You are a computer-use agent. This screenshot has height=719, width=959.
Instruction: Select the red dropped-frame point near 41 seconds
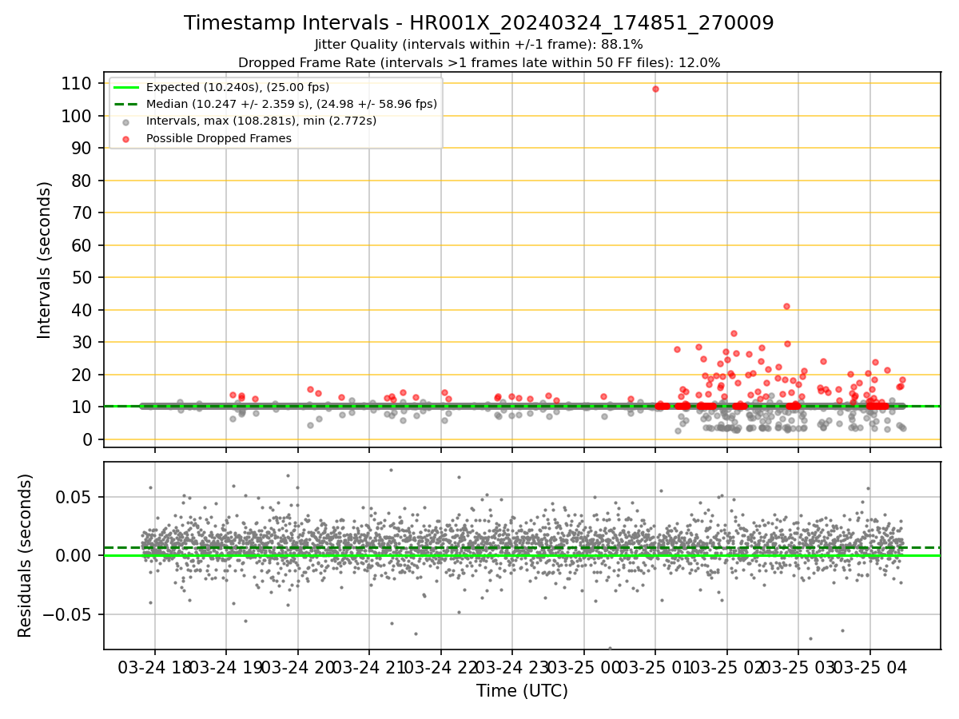(x=786, y=306)
